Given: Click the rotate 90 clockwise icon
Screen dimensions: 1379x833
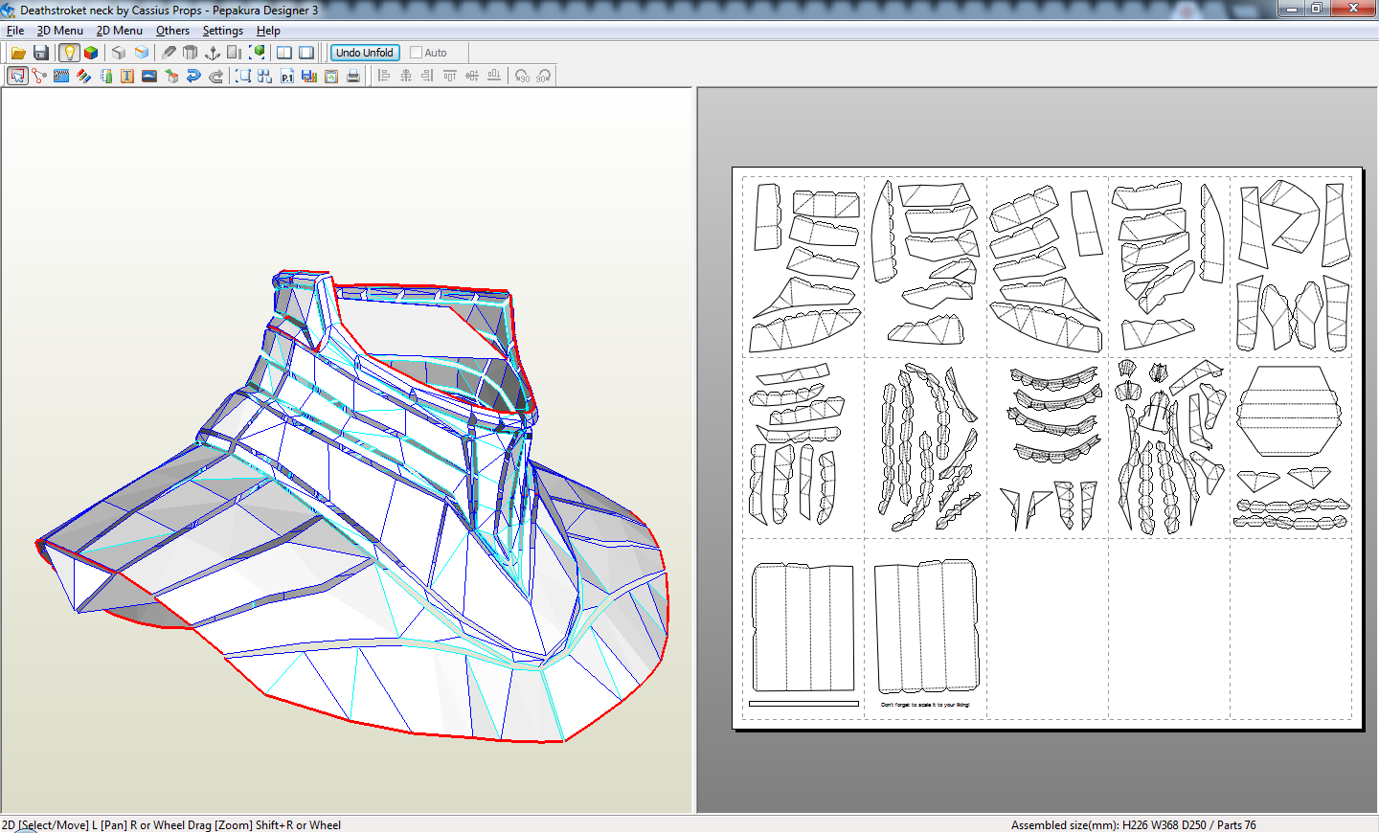Looking at the screenshot, I should click(x=544, y=76).
